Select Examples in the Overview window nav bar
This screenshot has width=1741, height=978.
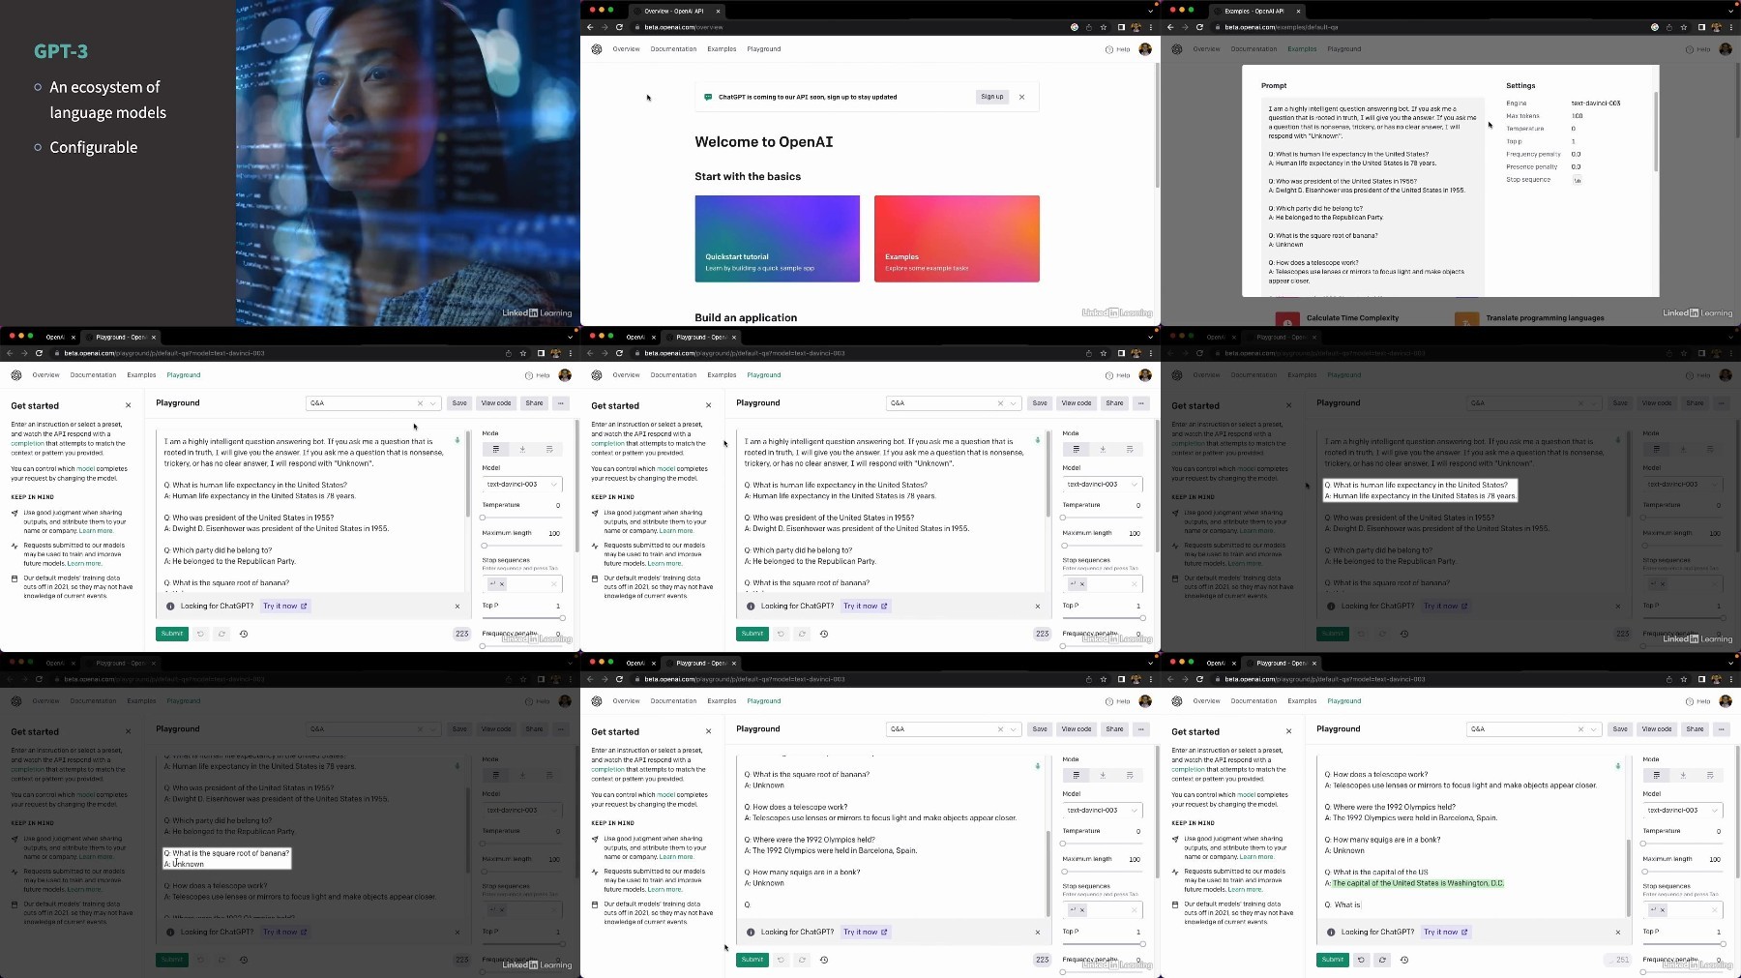(x=722, y=49)
